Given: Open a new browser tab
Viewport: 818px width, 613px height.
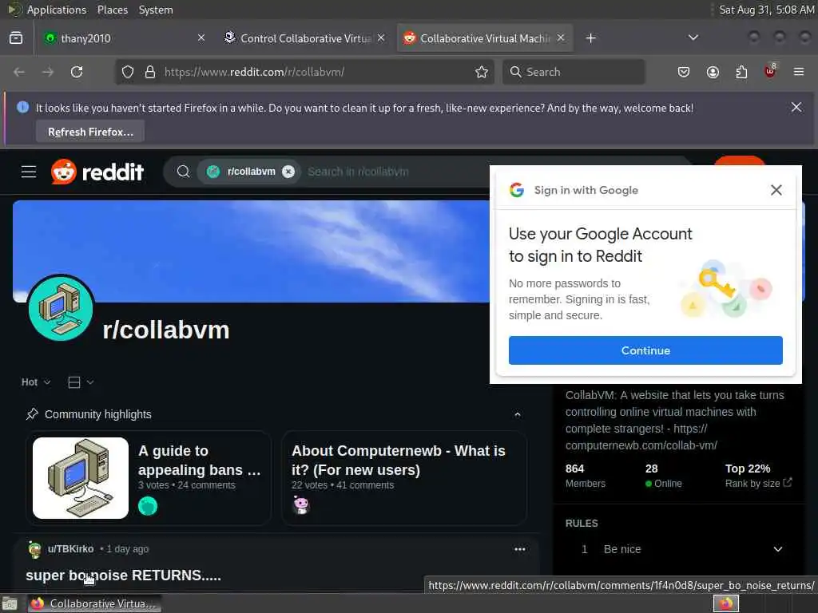Looking at the screenshot, I should click(x=590, y=38).
